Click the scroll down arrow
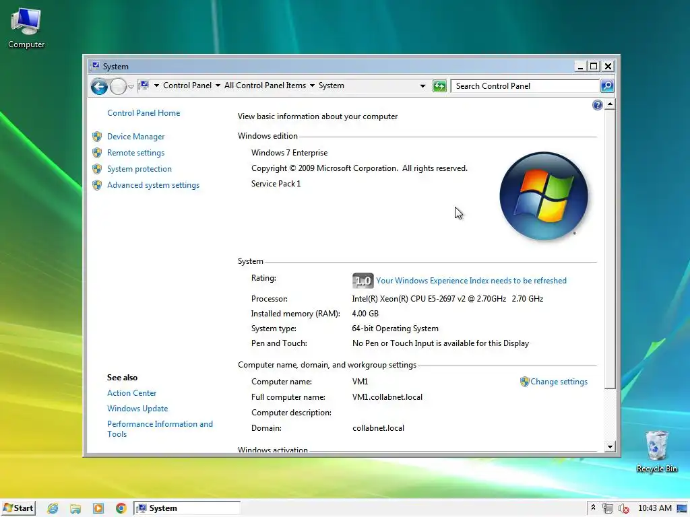690x517 pixels. (x=610, y=447)
